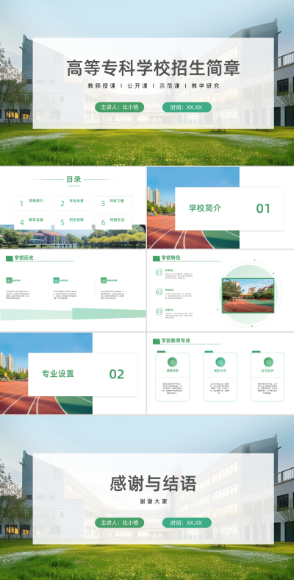
Task: Click 时间：XX.XX pill on closing slide
Action: click(x=187, y=523)
